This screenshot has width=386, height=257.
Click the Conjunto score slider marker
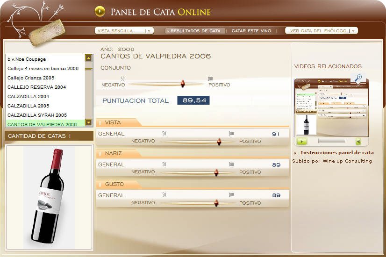pos(183,84)
